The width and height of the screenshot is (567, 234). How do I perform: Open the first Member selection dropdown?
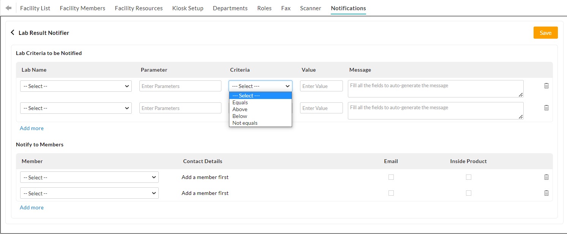coord(89,177)
